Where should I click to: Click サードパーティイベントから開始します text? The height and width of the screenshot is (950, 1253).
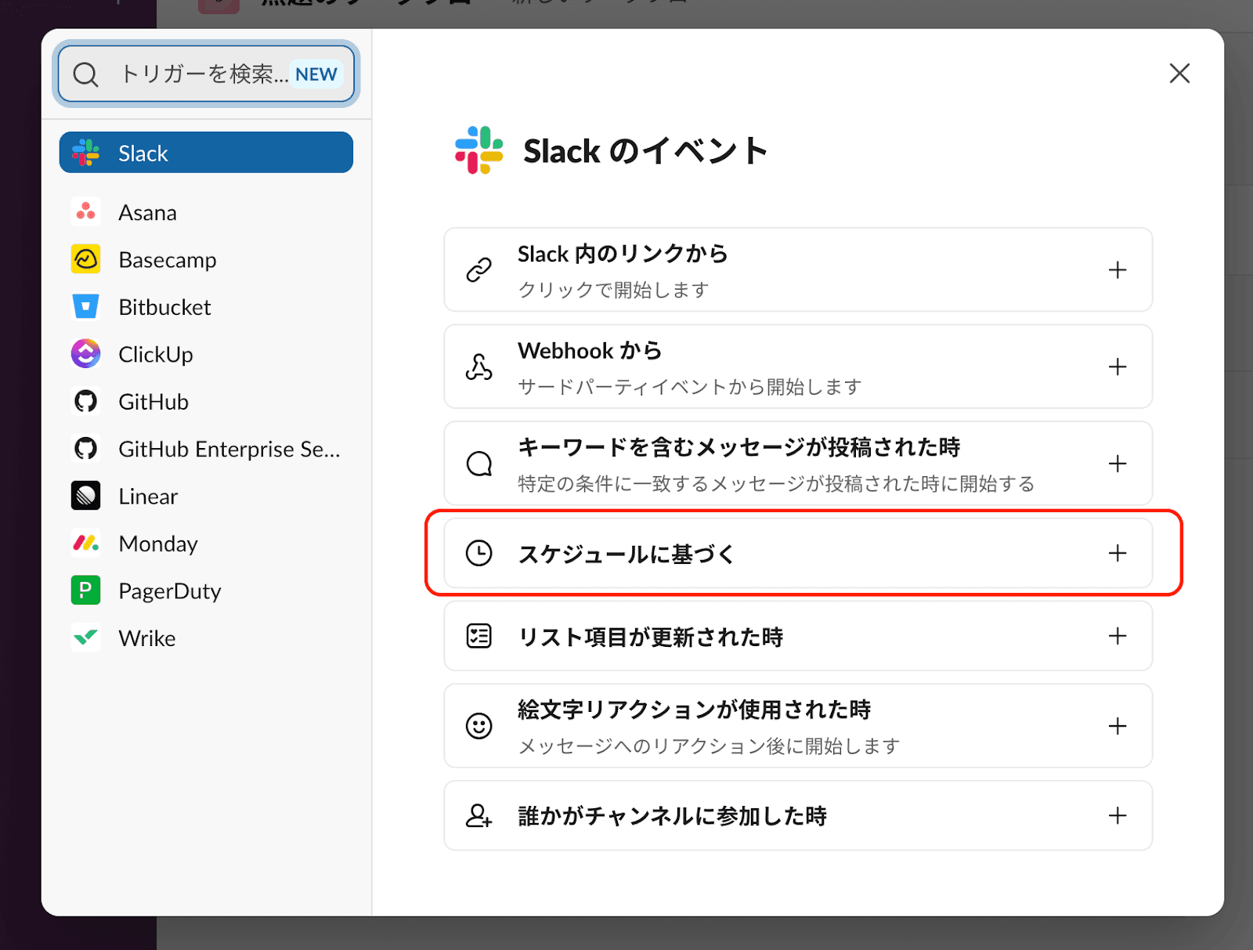tap(689, 387)
